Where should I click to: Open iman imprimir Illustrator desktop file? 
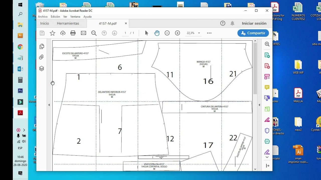[x=298, y=154]
